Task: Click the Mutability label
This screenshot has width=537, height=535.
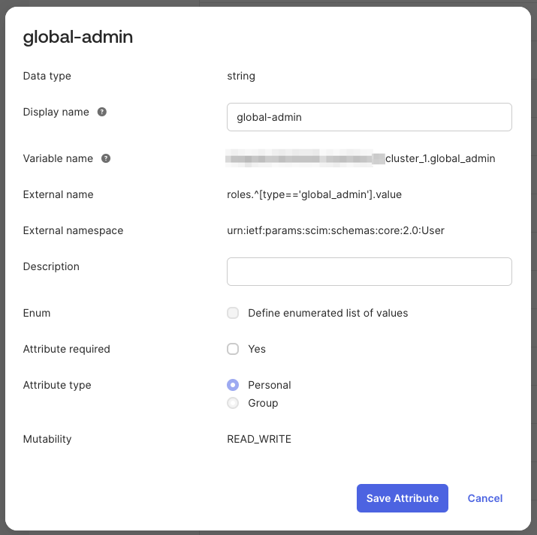Action: point(47,439)
